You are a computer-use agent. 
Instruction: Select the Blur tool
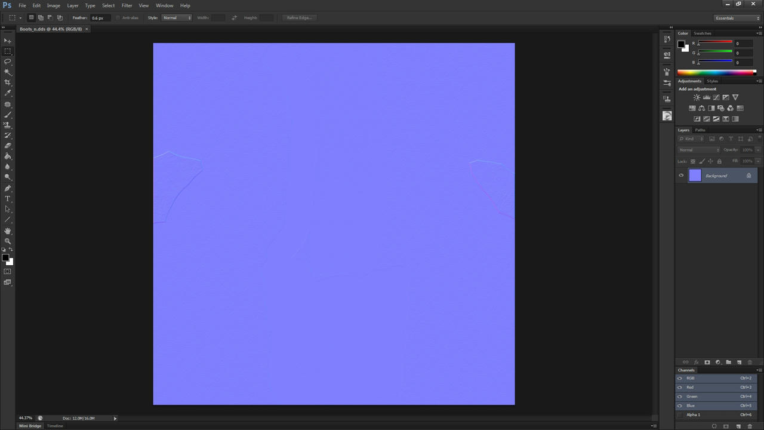(x=8, y=167)
